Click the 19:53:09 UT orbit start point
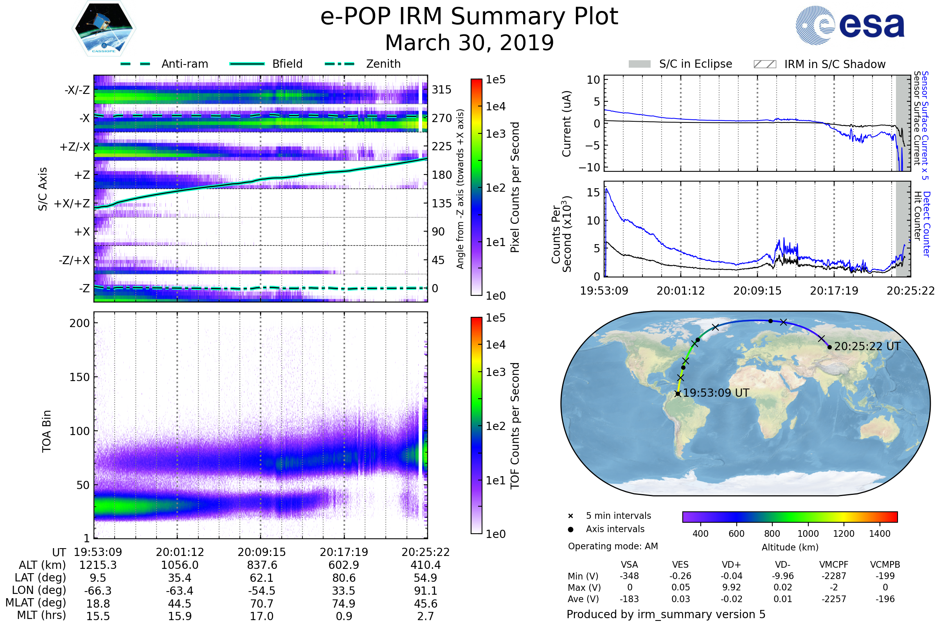Image resolution: width=939 pixels, height=626 pixels. click(678, 394)
